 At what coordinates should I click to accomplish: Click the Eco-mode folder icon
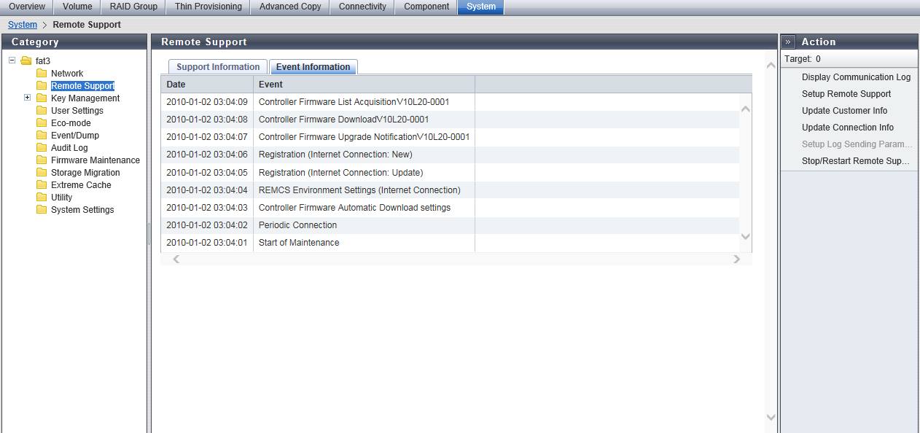42,123
